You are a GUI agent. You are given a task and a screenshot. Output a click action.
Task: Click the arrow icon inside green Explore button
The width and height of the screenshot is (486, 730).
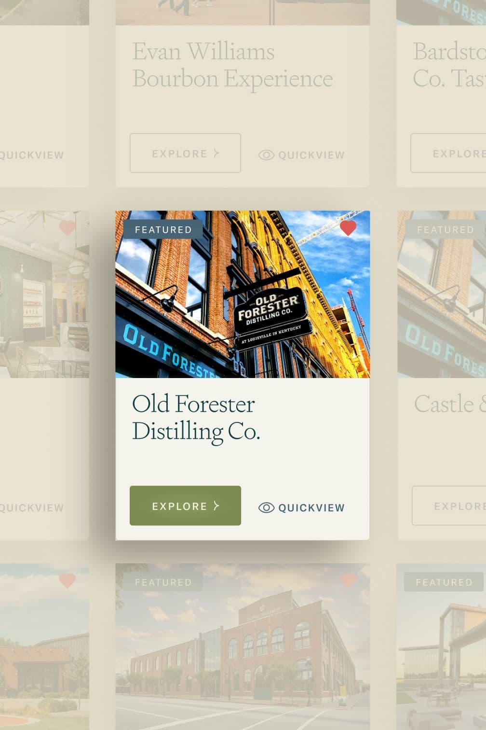click(216, 505)
